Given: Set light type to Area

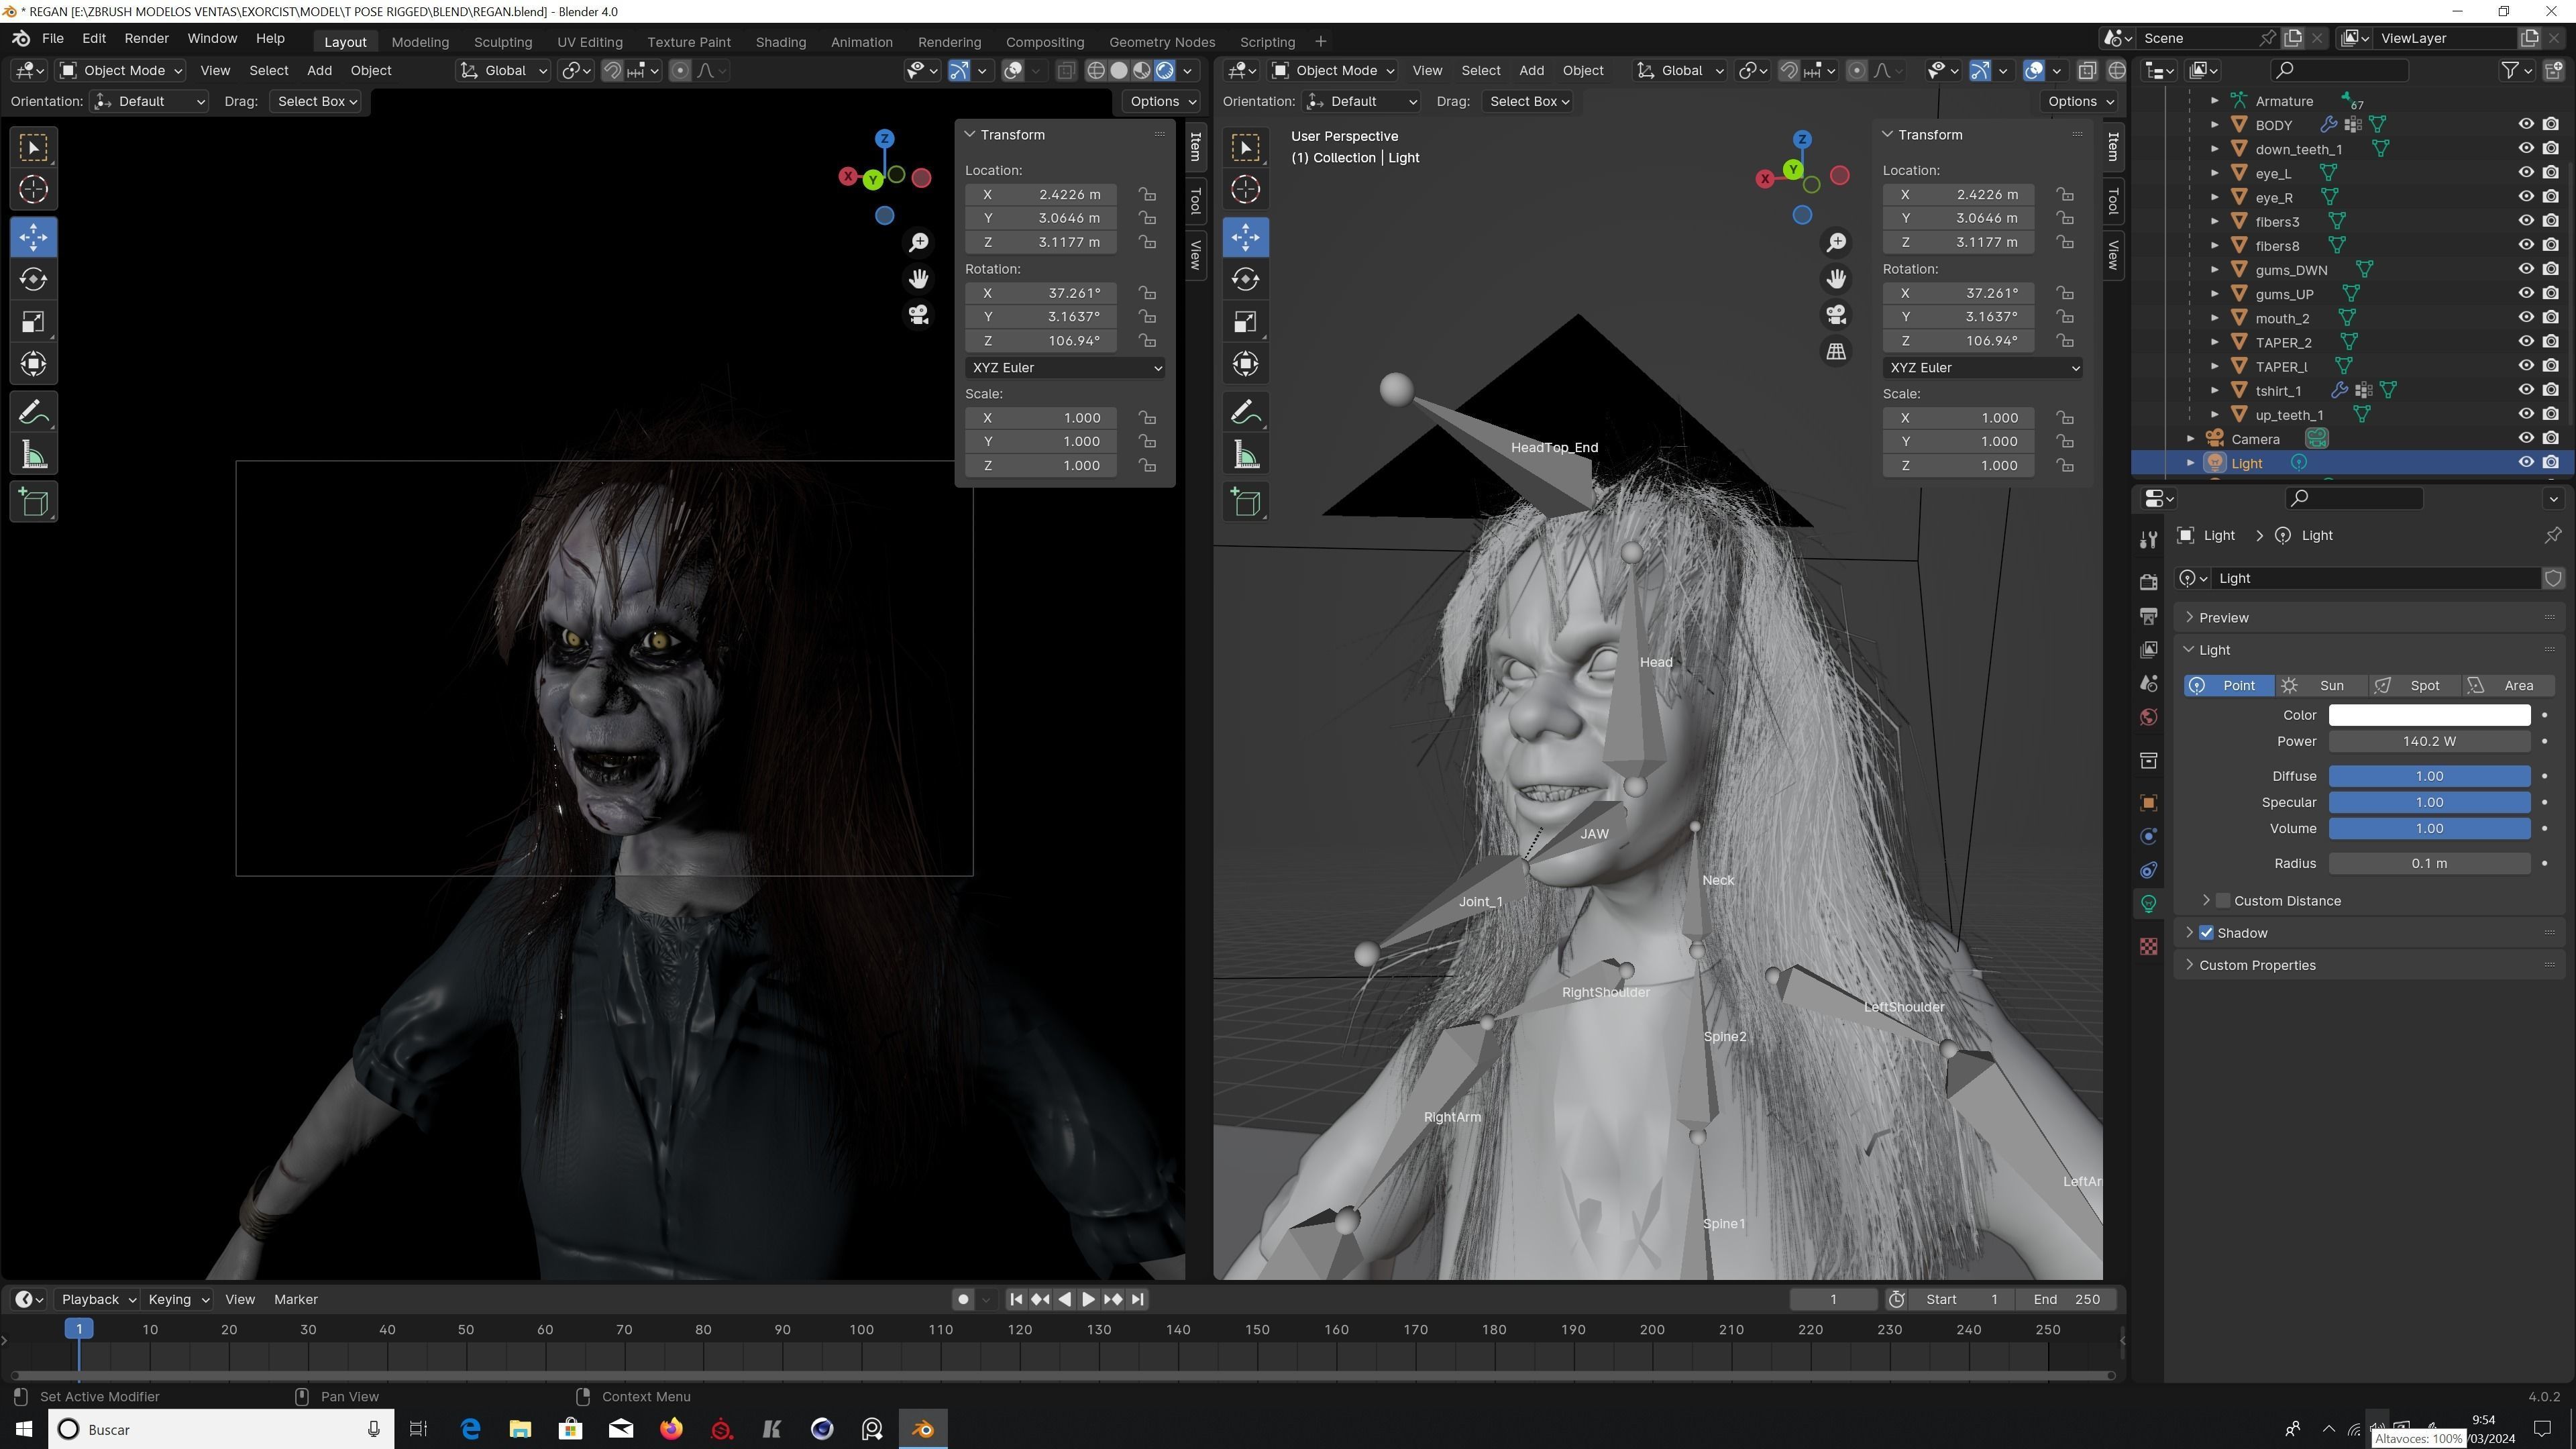Looking at the screenshot, I should coord(2507,686).
